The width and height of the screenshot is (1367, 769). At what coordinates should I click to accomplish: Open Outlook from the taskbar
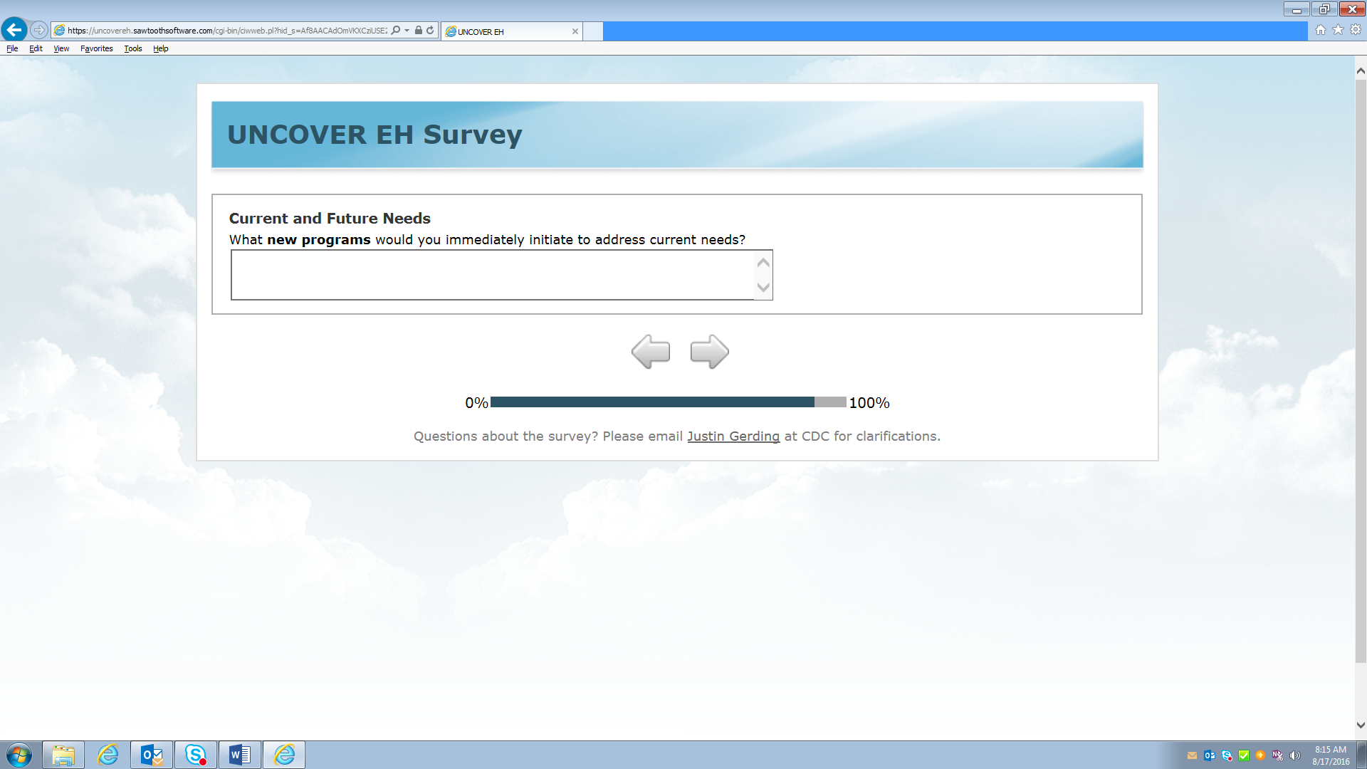click(152, 755)
